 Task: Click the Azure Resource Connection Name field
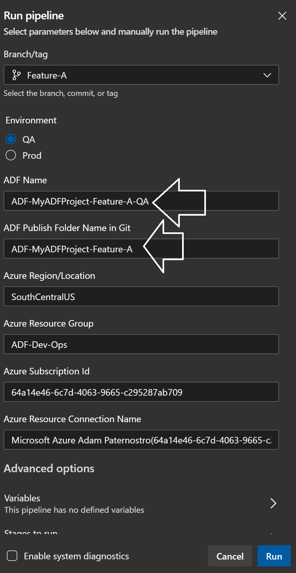[141, 440]
